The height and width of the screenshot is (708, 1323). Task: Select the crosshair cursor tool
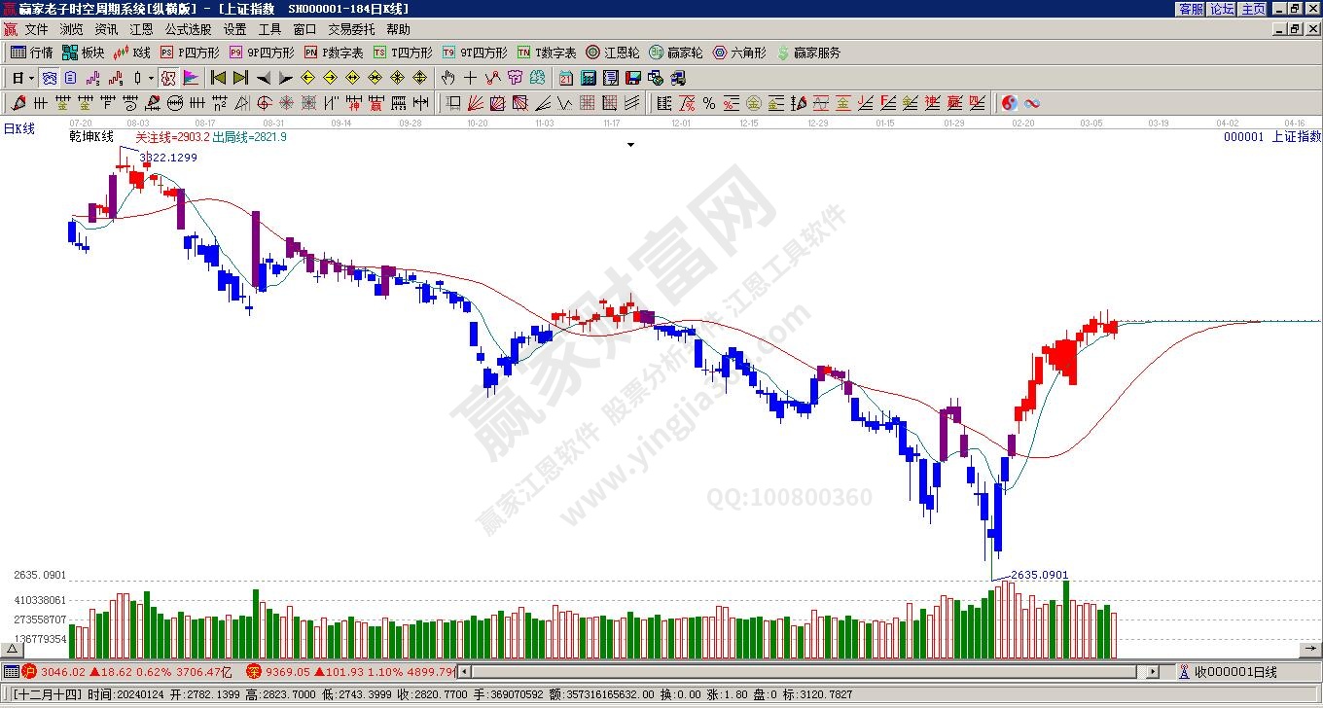pyautogui.click(x=471, y=78)
